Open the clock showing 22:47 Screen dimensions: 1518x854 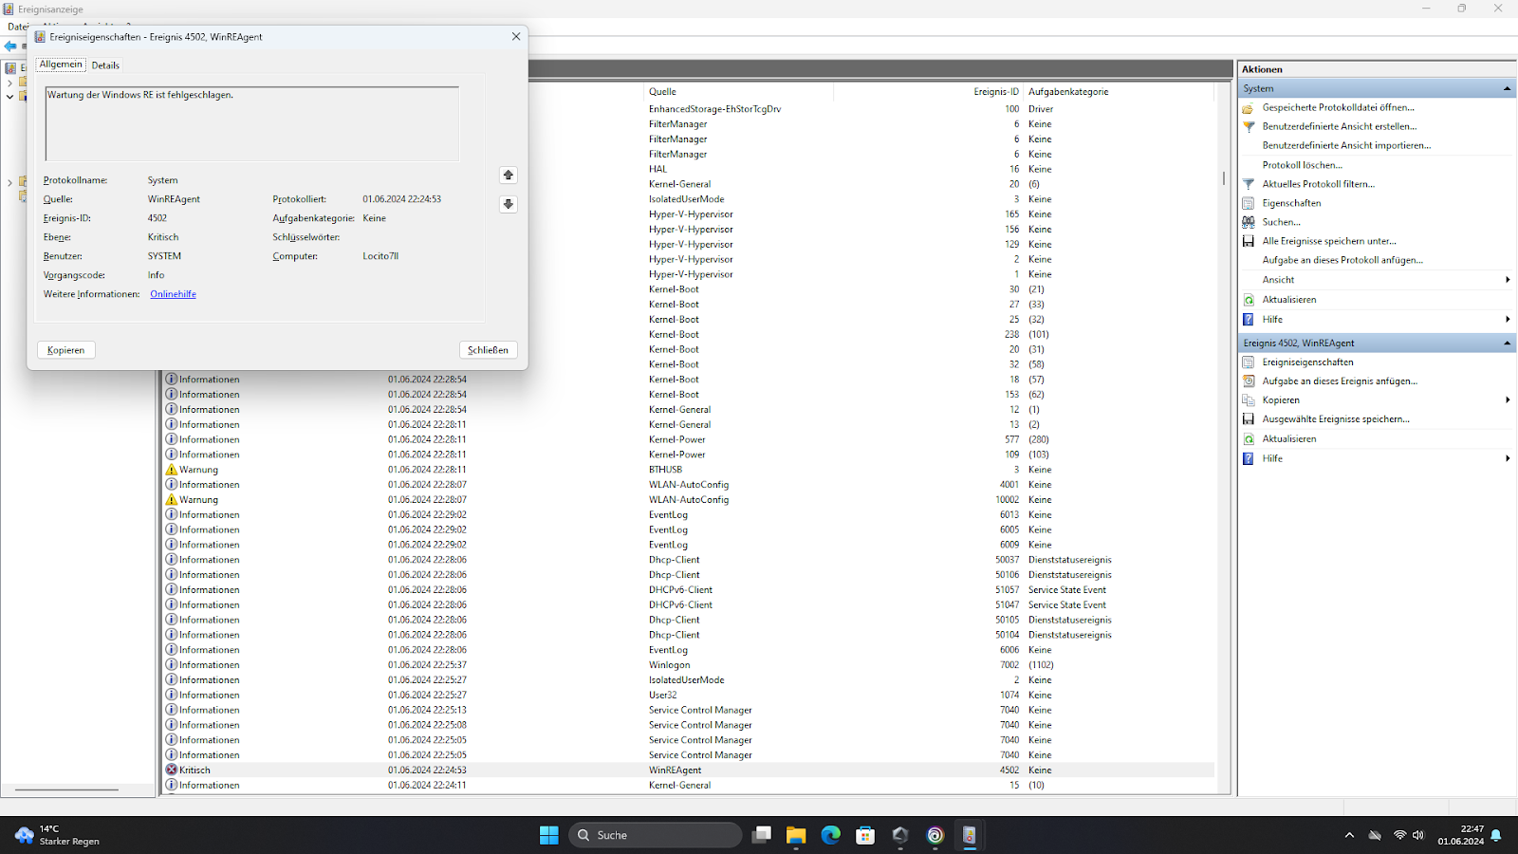tap(1460, 835)
